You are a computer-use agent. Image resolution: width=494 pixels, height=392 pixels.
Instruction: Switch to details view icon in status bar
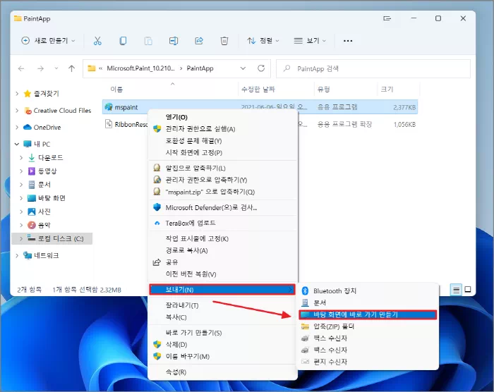point(456,290)
